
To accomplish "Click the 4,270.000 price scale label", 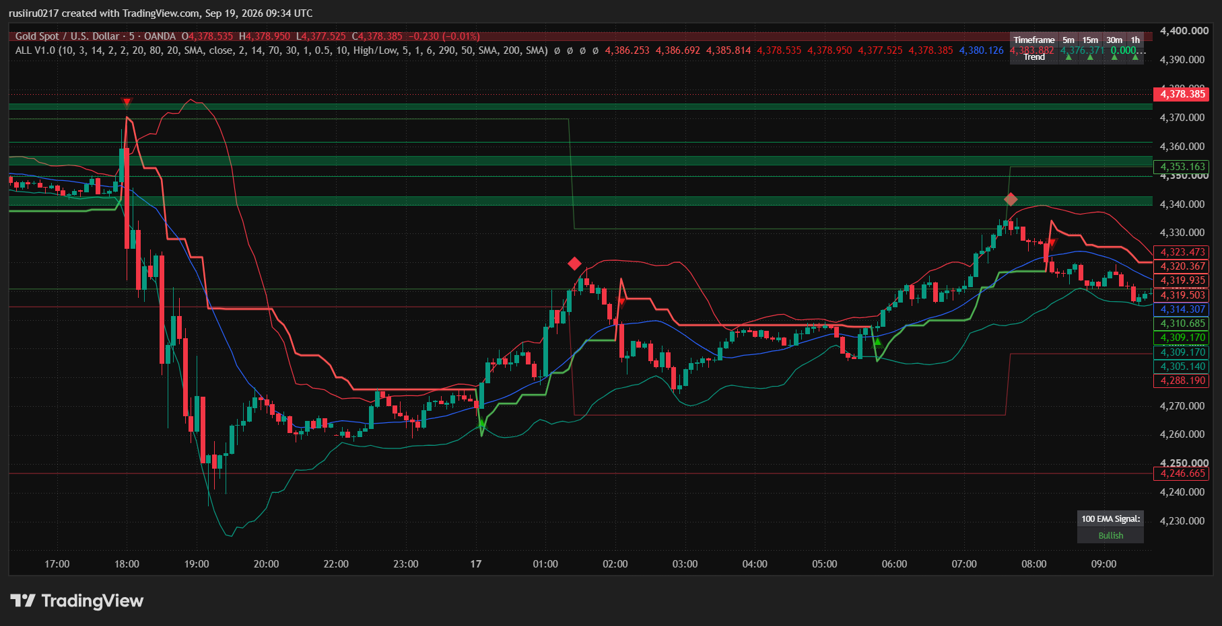I will coord(1182,406).
